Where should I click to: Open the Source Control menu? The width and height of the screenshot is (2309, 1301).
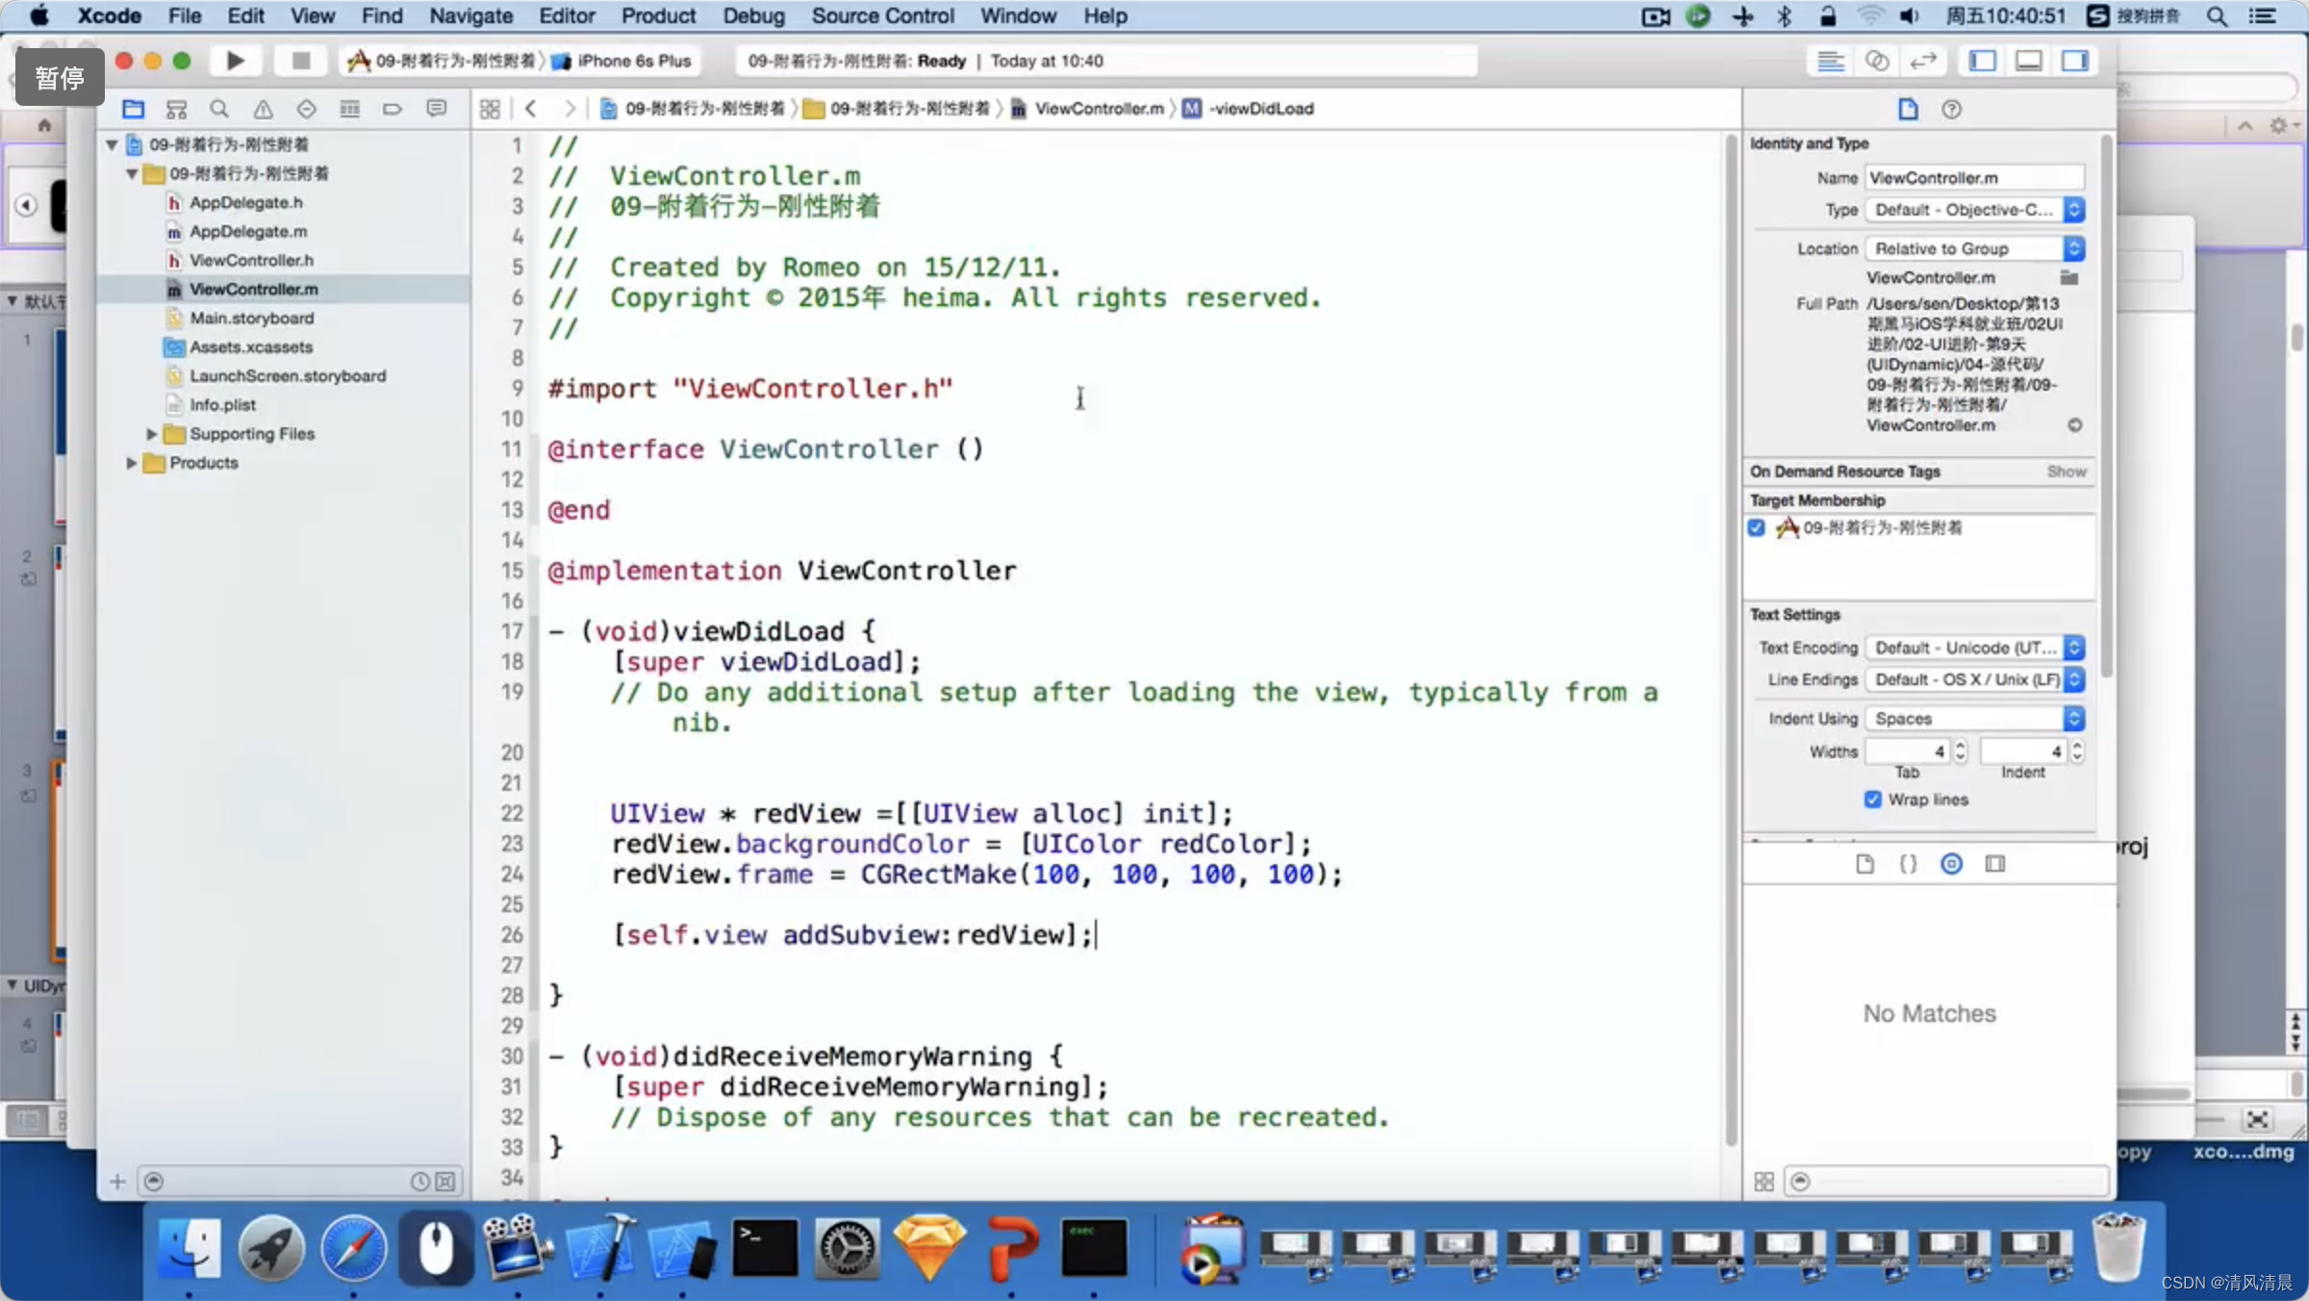click(x=881, y=15)
